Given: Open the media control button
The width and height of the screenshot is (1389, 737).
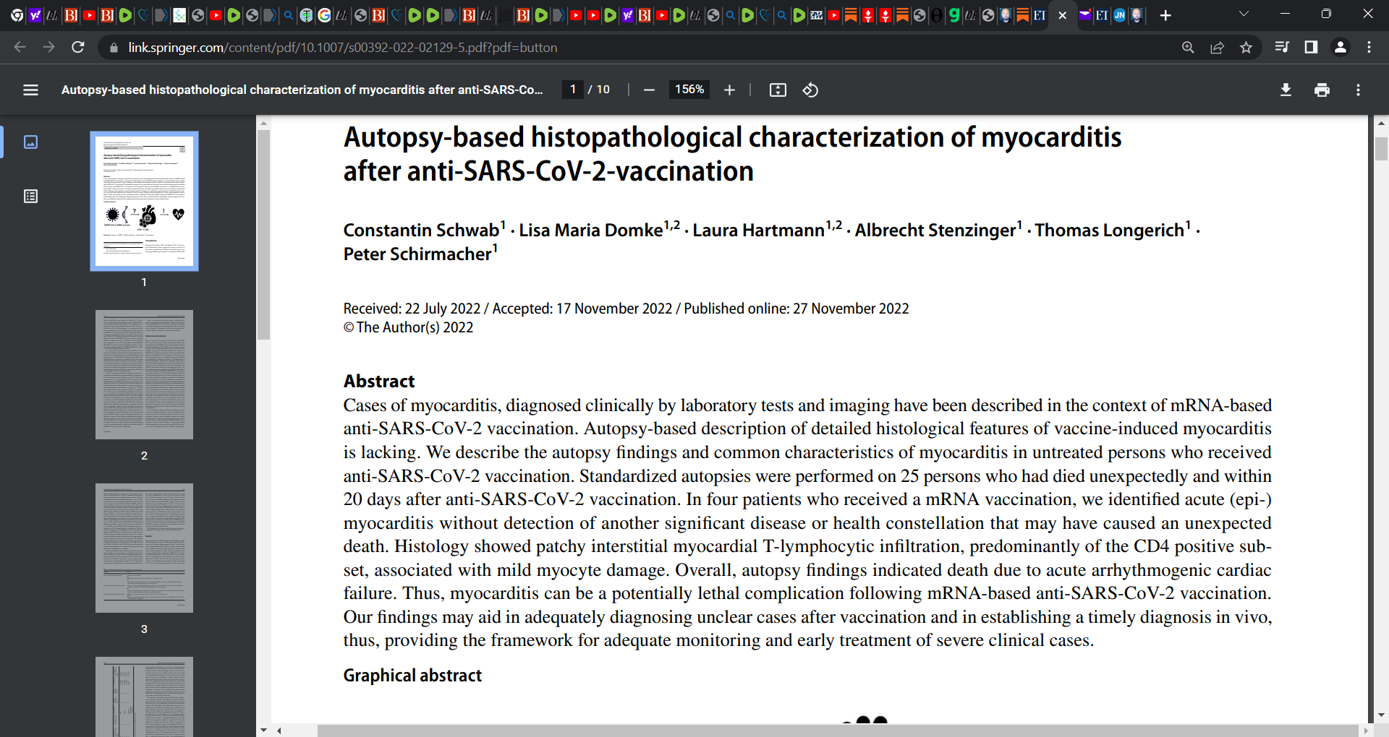Looking at the screenshot, I should (1282, 47).
